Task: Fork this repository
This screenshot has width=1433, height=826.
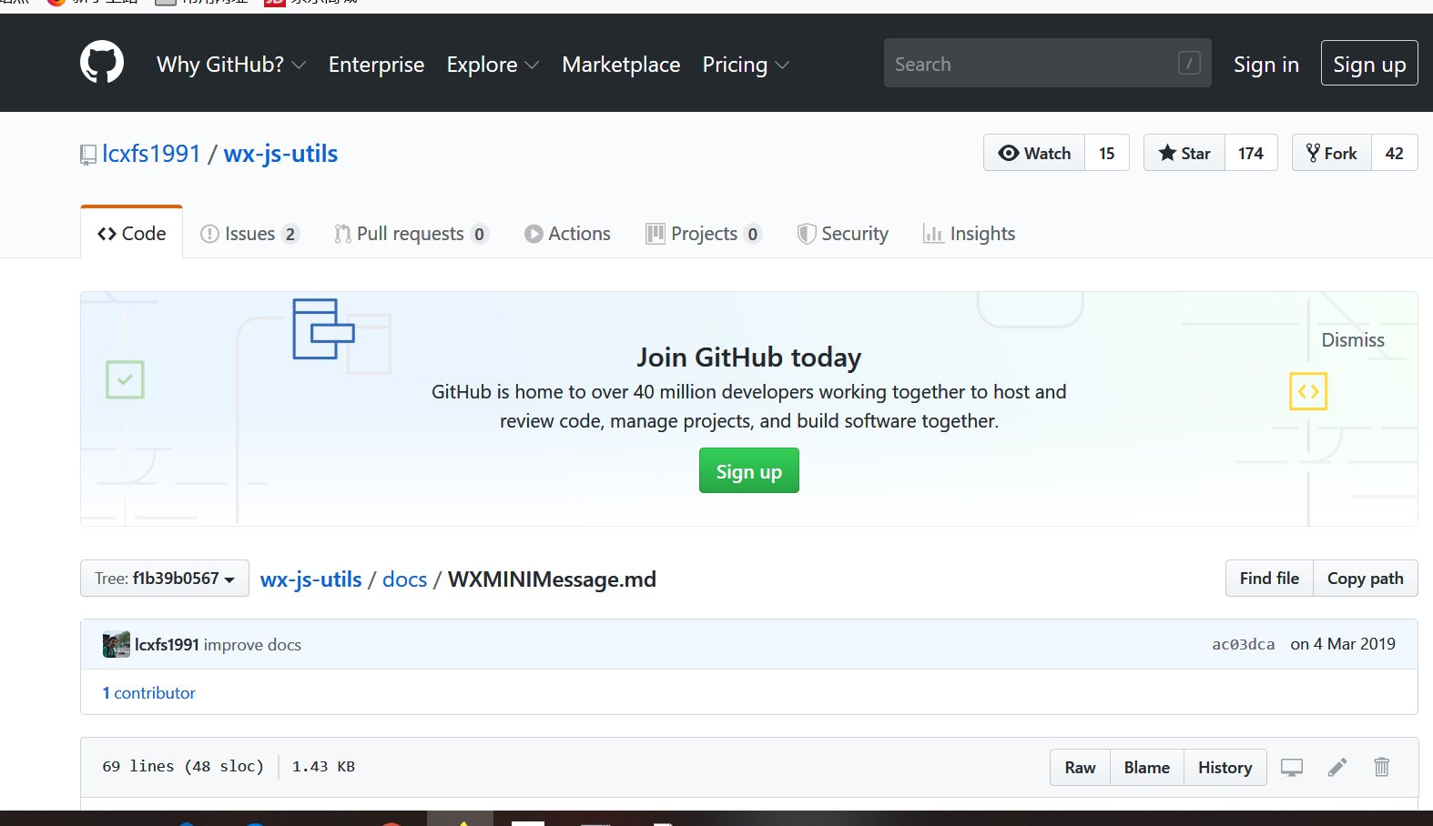Action: [1331, 153]
